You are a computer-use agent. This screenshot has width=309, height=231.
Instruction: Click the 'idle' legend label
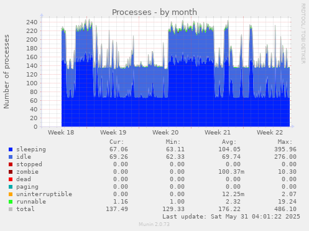tap(24, 157)
